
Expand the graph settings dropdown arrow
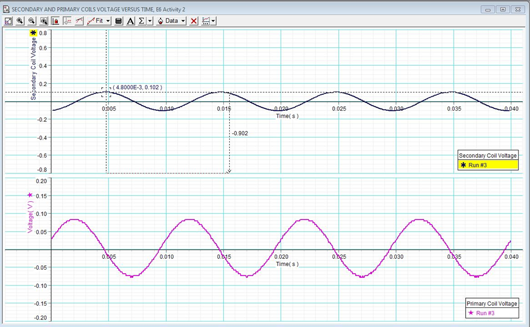(212, 21)
